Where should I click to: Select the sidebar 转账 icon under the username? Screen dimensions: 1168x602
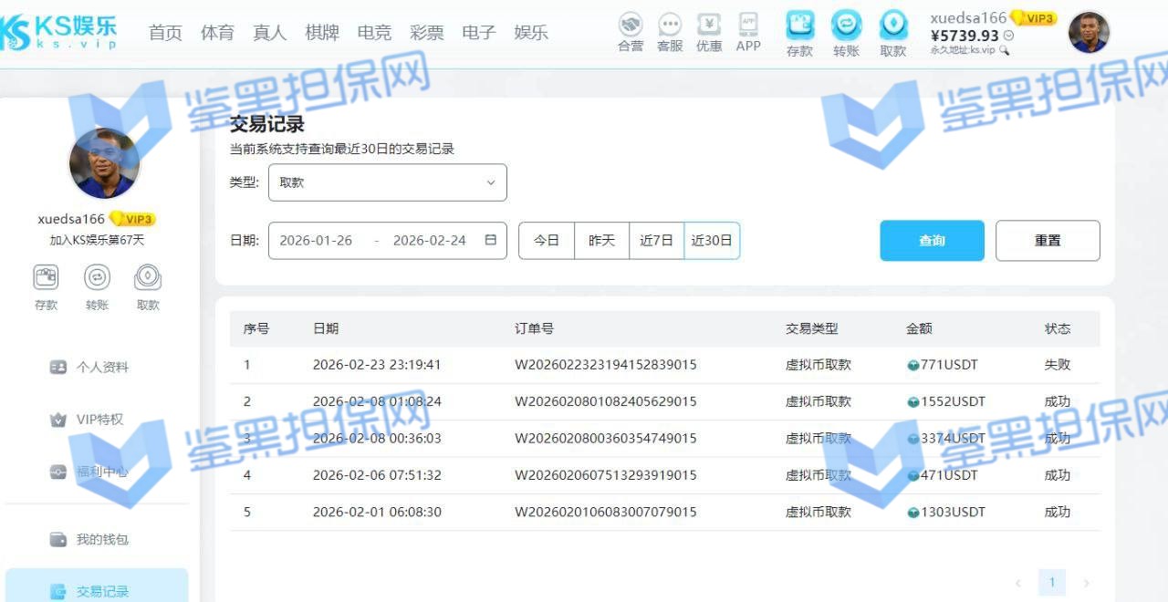coord(97,277)
